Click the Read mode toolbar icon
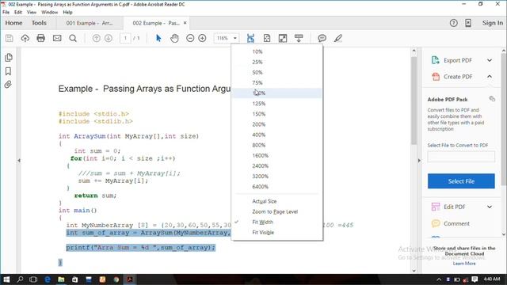 click(x=299, y=38)
